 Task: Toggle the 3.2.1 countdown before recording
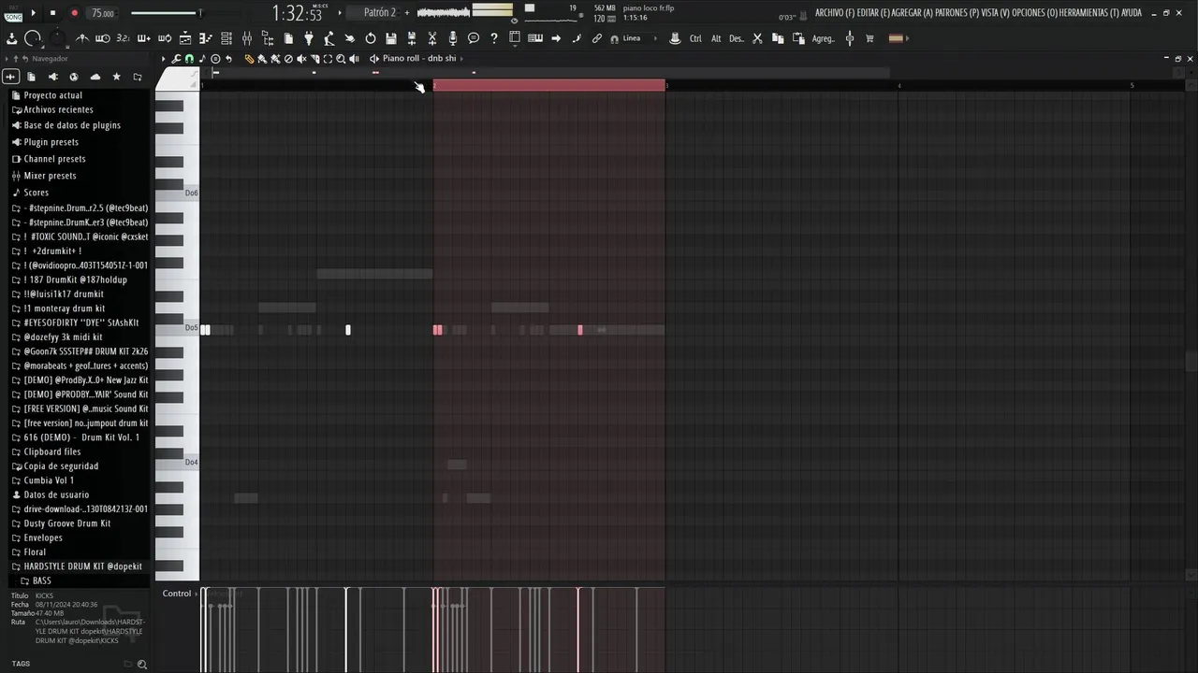[x=123, y=38]
